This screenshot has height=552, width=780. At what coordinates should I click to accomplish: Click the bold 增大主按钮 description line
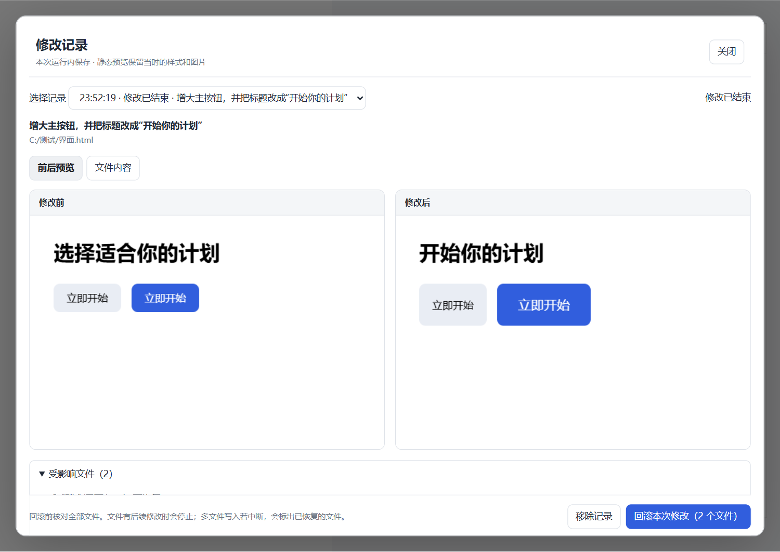115,126
